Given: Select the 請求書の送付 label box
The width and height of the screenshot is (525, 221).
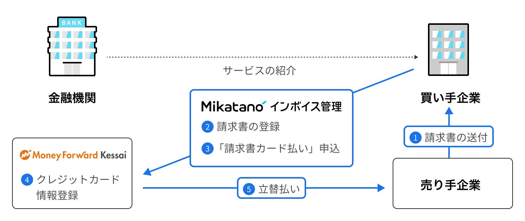Looking at the screenshot, I should pyautogui.click(x=448, y=138).
